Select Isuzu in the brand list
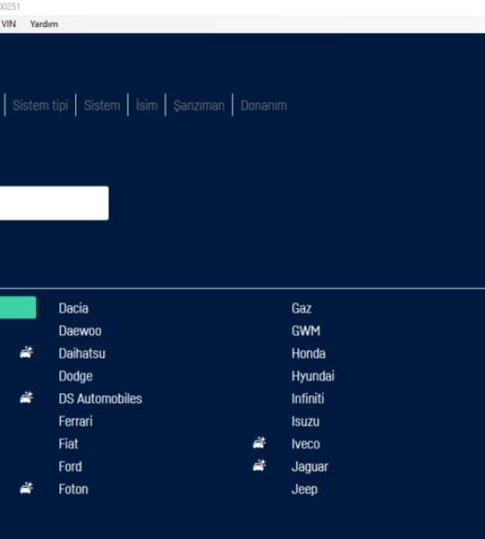Viewport: 485px width, 539px height. click(305, 421)
